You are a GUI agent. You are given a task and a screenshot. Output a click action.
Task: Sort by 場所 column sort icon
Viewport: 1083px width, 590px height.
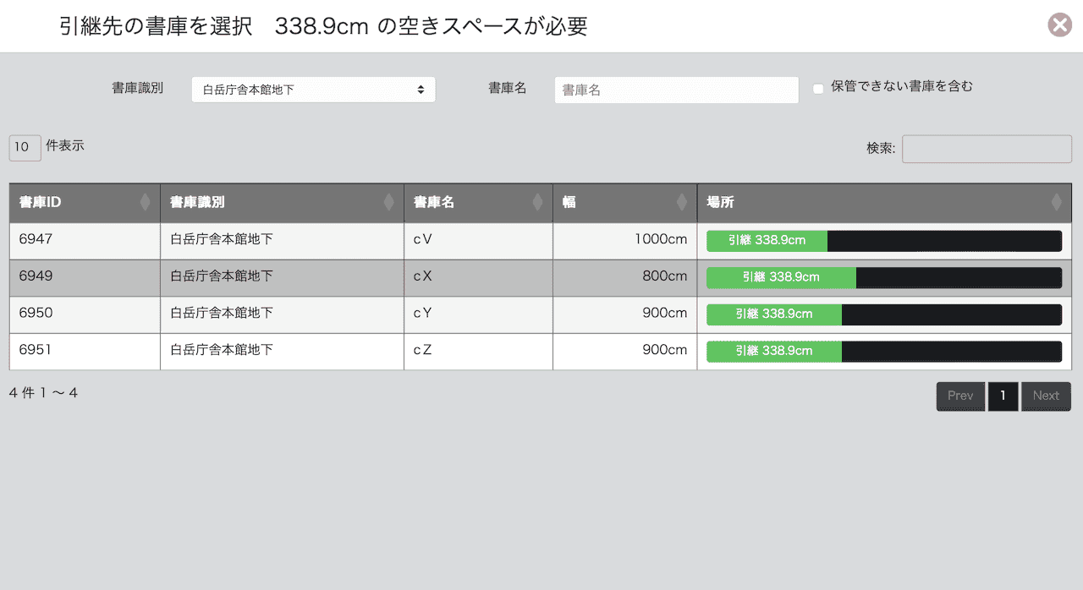(1056, 203)
